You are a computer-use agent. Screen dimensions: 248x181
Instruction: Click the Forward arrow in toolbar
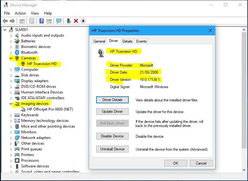(x=12, y=21)
